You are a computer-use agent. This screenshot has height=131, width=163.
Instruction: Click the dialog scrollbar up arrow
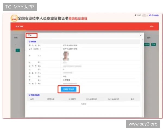143,40
